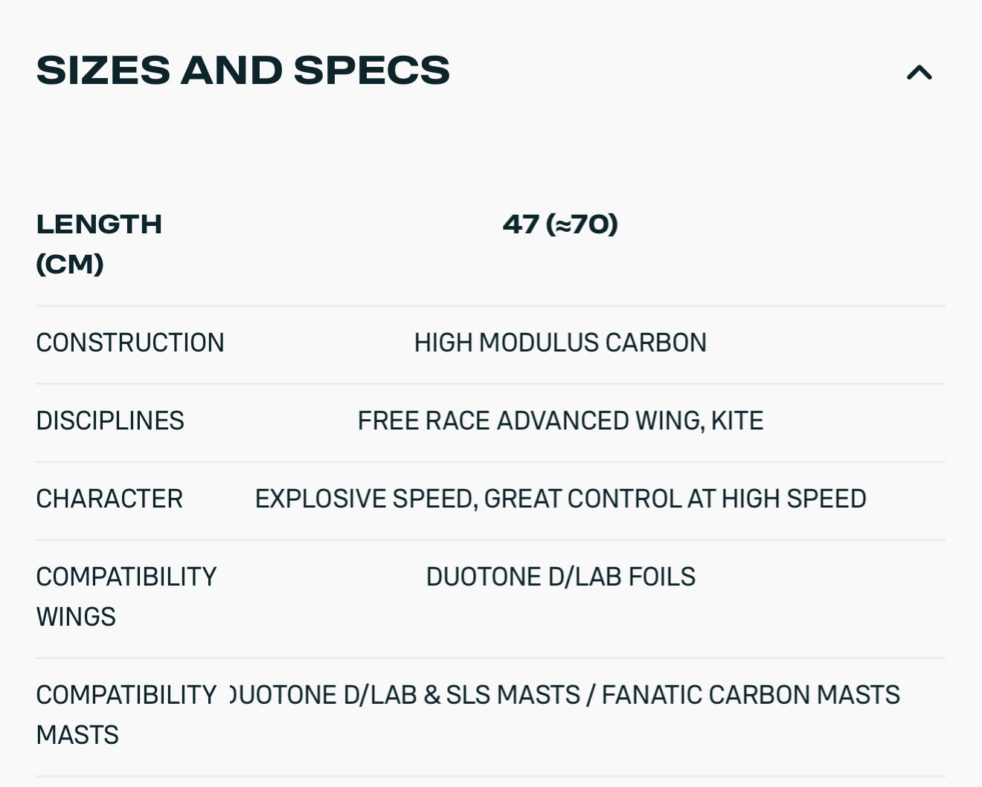
Task: Click the COMPATIBILITY WINGS row label
Action: coord(126,596)
